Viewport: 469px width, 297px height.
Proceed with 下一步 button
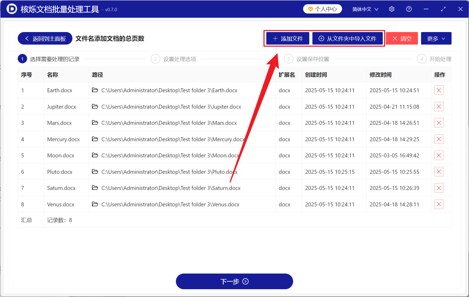click(234, 281)
